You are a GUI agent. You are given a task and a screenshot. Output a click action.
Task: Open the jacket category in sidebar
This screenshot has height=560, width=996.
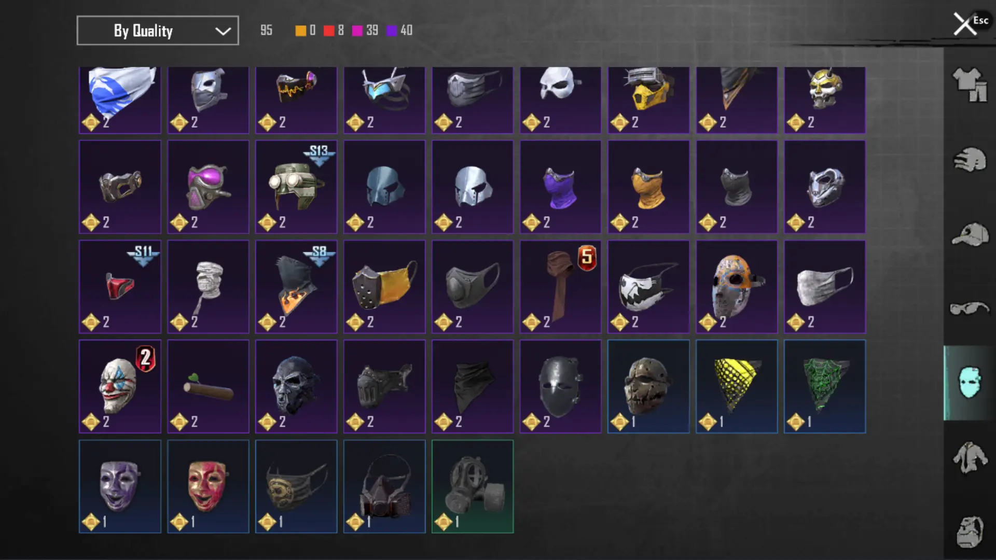pos(970,457)
